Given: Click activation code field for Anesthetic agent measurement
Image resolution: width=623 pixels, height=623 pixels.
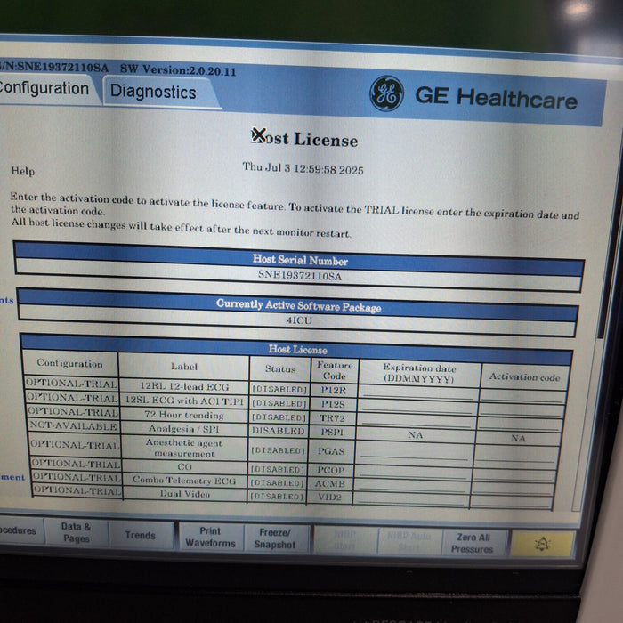Looking at the screenshot, I should point(516,455).
